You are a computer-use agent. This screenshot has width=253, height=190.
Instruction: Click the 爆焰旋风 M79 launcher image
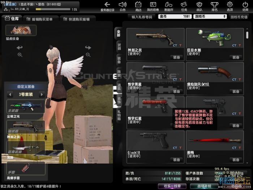[215, 72]
